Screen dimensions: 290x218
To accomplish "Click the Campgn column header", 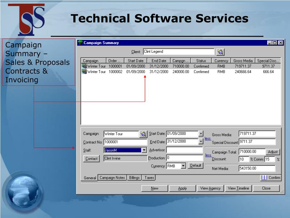I will tap(180, 61).
